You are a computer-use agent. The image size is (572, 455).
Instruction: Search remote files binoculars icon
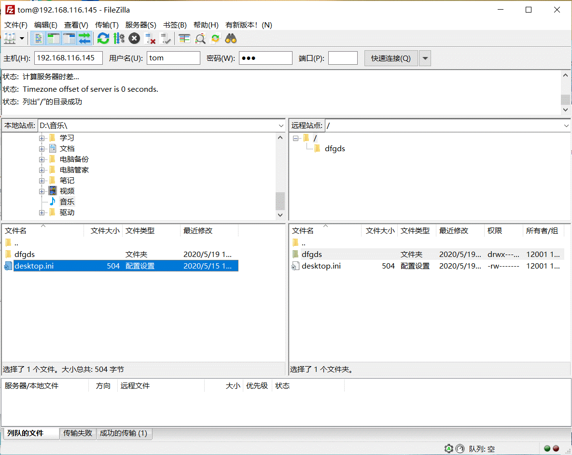coord(231,38)
